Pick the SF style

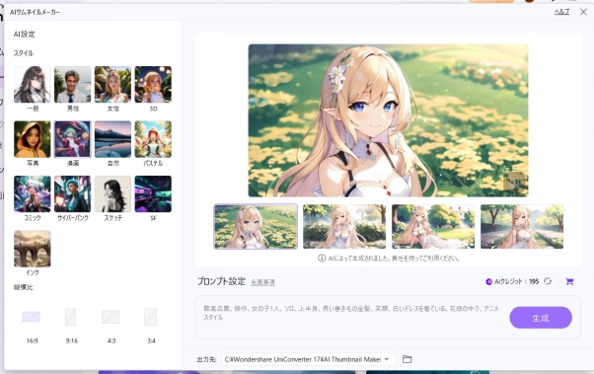pos(153,193)
